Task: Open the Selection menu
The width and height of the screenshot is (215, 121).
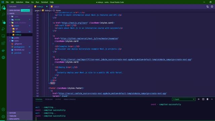Action: pyautogui.click(x=19, y=2)
